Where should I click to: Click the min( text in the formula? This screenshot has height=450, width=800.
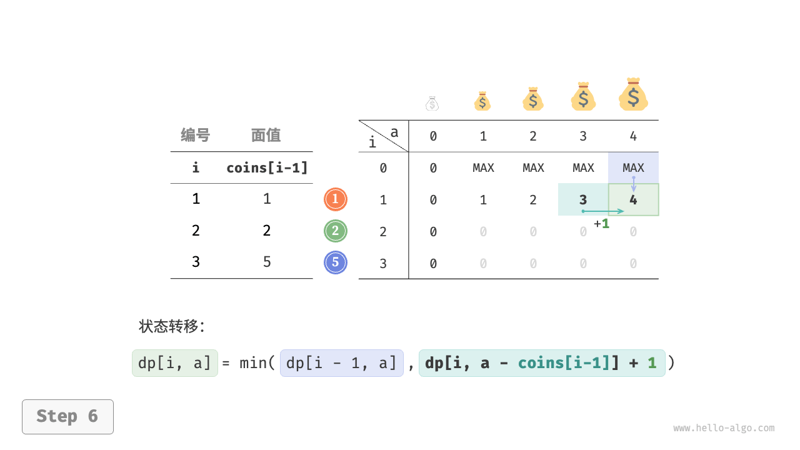point(257,363)
